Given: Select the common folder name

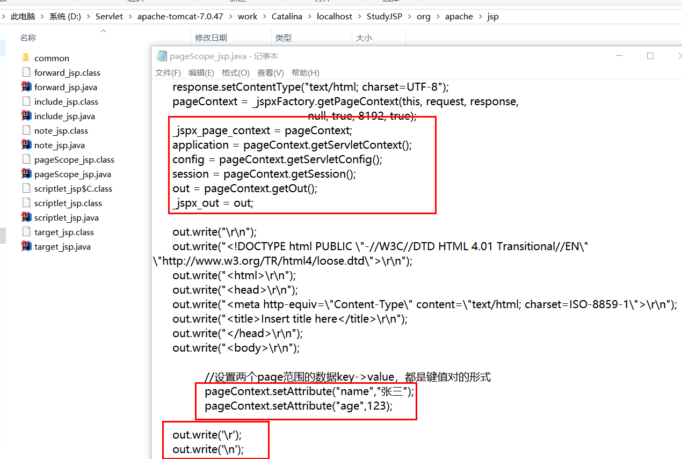Looking at the screenshot, I should click(x=52, y=58).
